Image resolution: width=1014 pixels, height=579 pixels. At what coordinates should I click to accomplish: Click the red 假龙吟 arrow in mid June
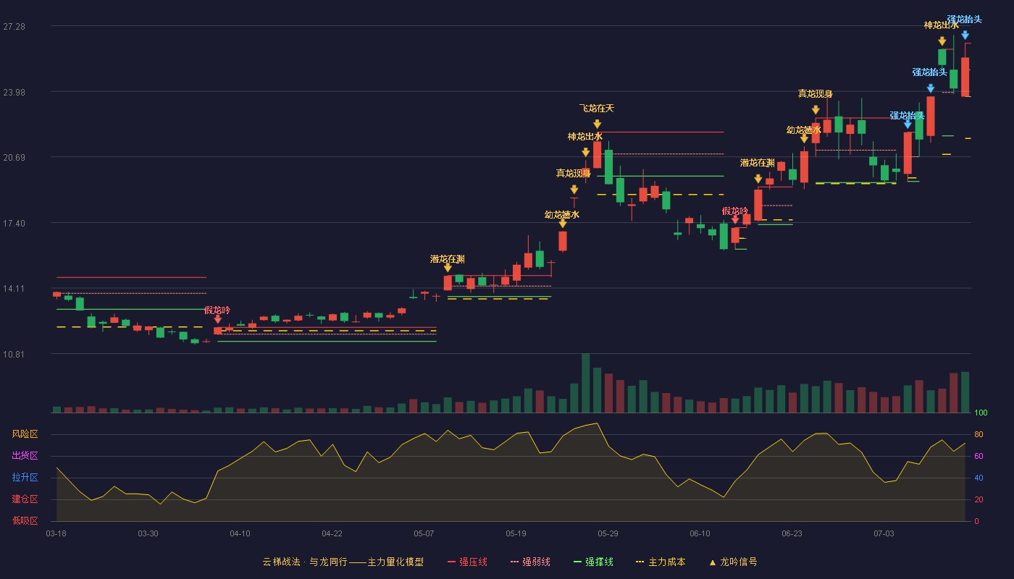735,220
